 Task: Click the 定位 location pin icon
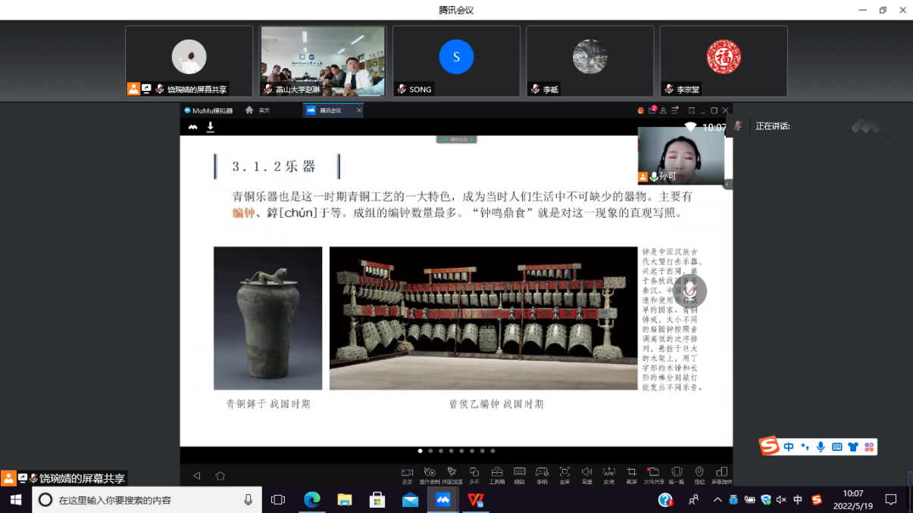pyautogui.click(x=699, y=474)
